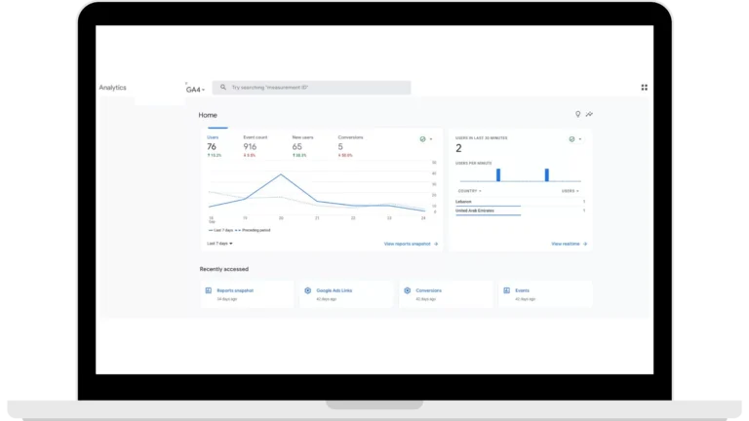Click the Event count value 916

pyautogui.click(x=250, y=146)
